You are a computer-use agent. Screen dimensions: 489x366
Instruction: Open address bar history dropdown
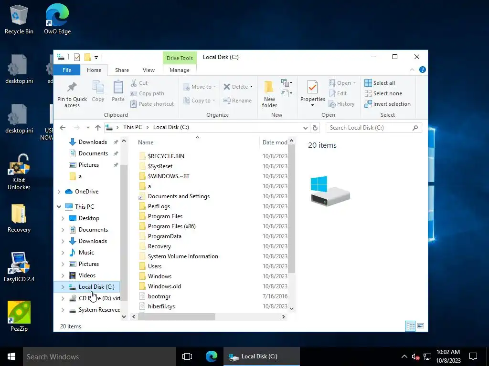tap(305, 128)
